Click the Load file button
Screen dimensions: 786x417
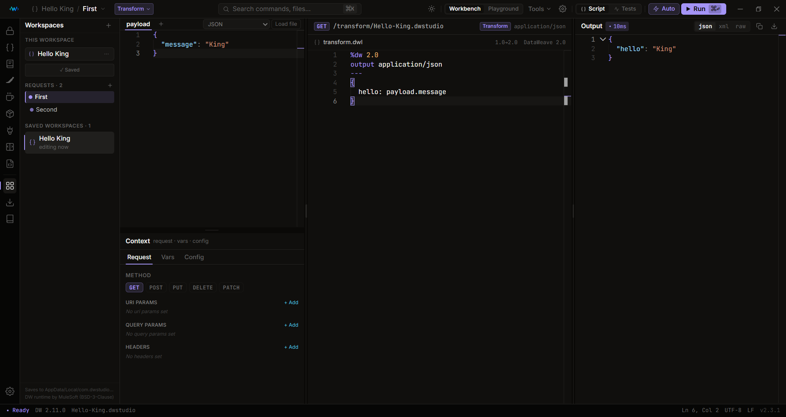pos(286,24)
